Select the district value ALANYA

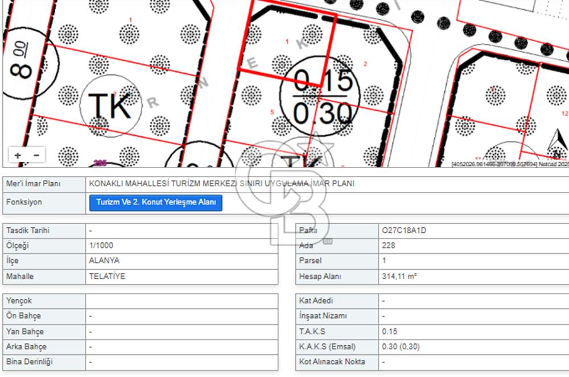(x=105, y=261)
